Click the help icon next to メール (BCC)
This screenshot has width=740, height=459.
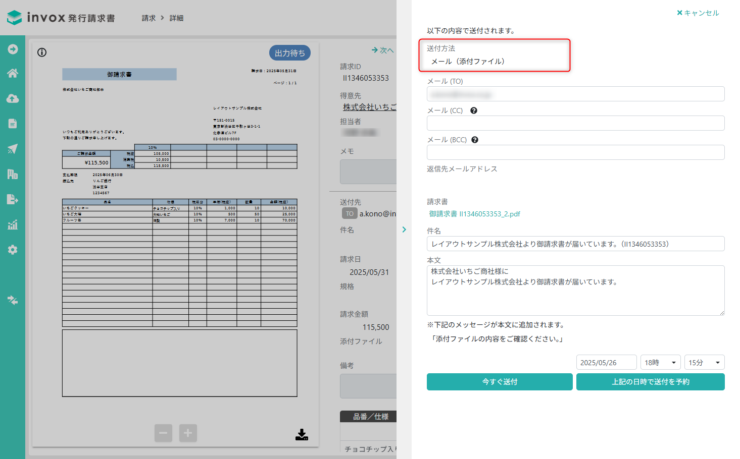(475, 140)
